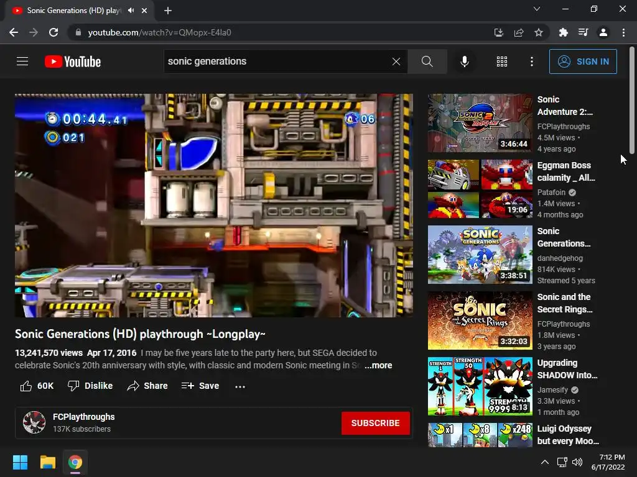Viewport: 637px width, 477px height.
Task: Close the Sonic Generations tab
Action: tap(144, 11)
